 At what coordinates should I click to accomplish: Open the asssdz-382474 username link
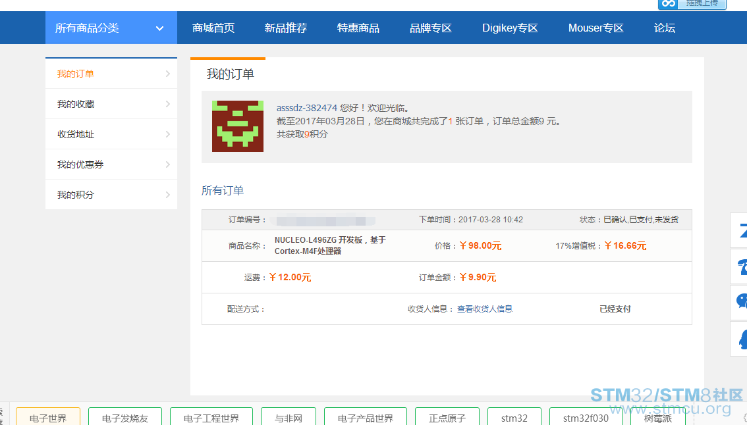[x=307, y=108]
